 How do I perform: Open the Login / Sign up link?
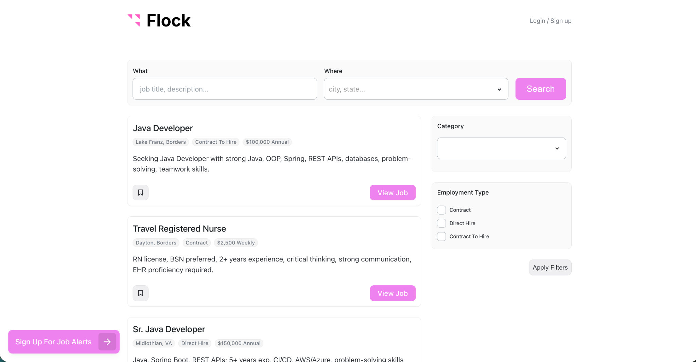pyautogui.click(x=550, y=21)
